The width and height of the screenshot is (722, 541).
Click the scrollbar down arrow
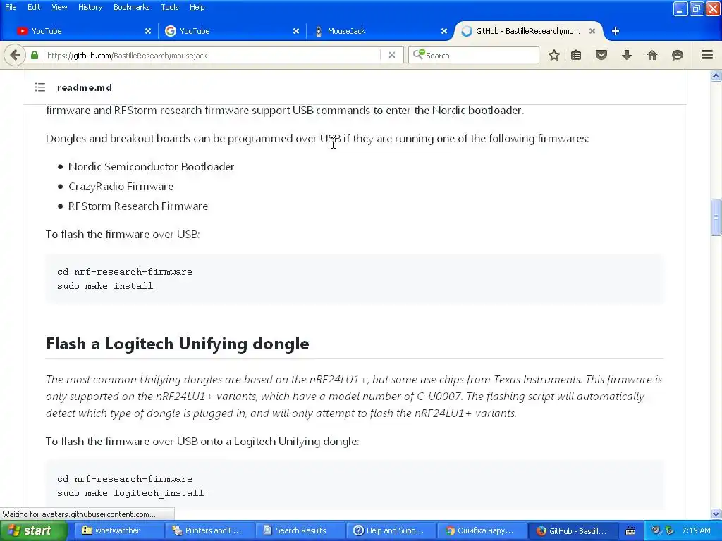click(x=716, y=514)
